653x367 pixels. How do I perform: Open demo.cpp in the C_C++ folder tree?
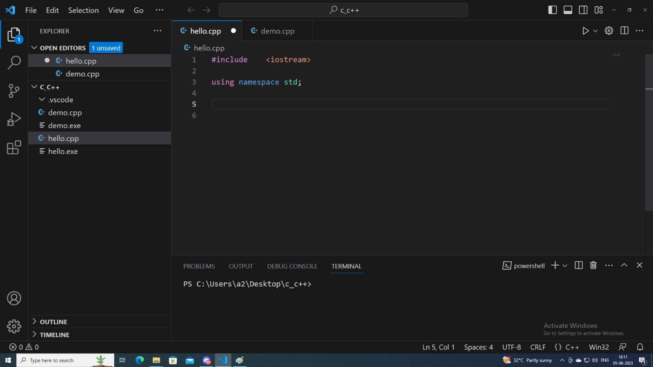[100, 113]
